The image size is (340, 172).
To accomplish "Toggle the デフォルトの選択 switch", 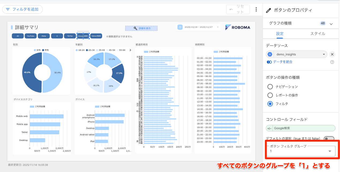I will click(x=329, y=139).
